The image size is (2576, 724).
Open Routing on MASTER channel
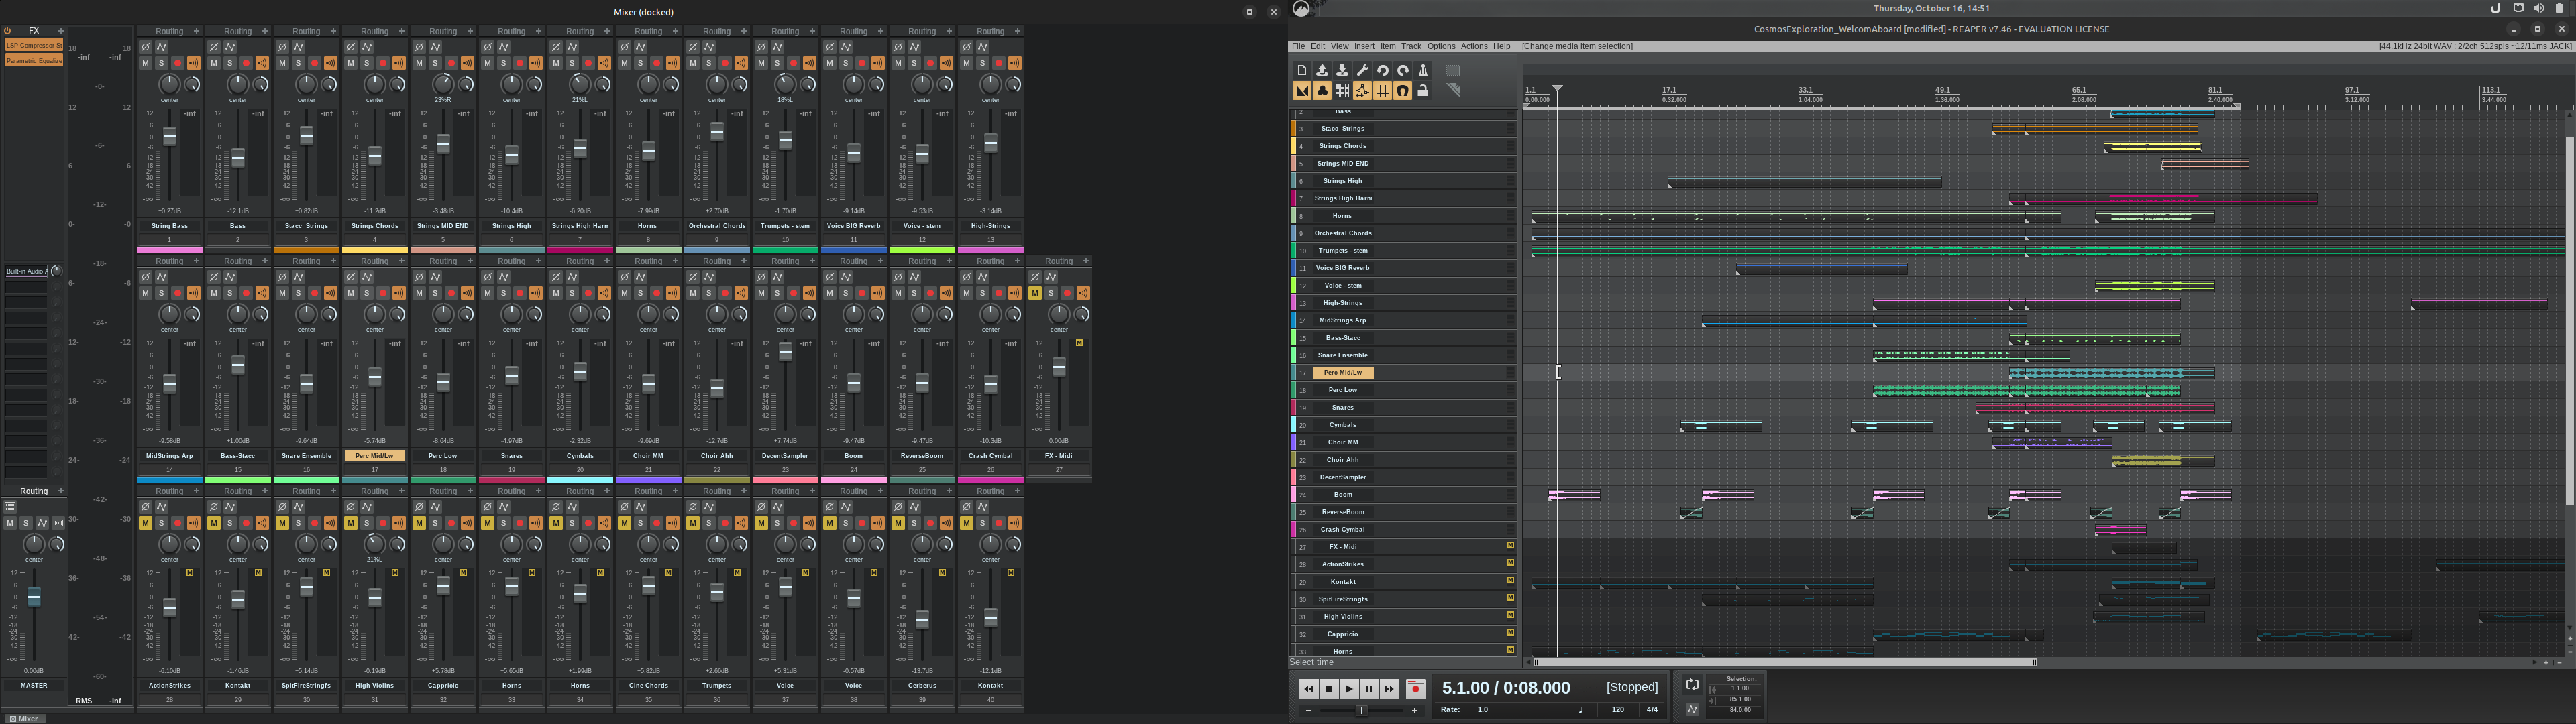click(34, 491)
